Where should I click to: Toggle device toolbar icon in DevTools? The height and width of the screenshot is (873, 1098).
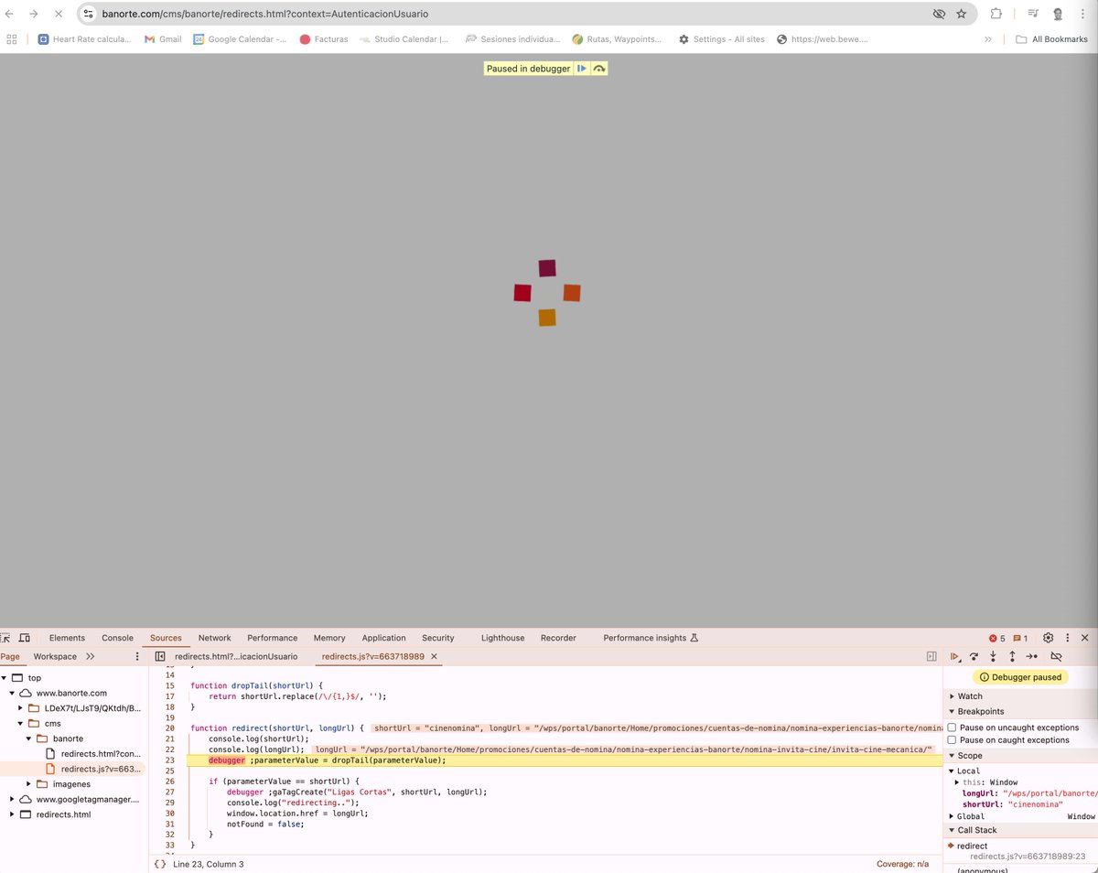(25, 638)
